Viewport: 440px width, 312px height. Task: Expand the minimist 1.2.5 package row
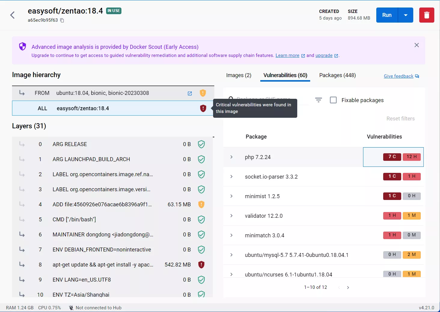coord(231,196)
